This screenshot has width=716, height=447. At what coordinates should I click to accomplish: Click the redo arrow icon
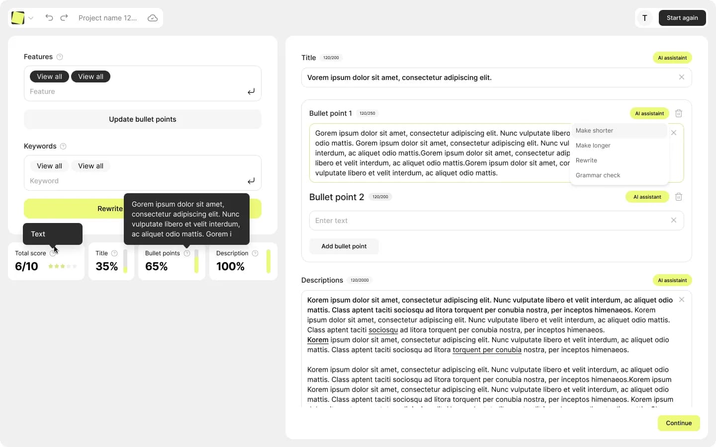64,17
